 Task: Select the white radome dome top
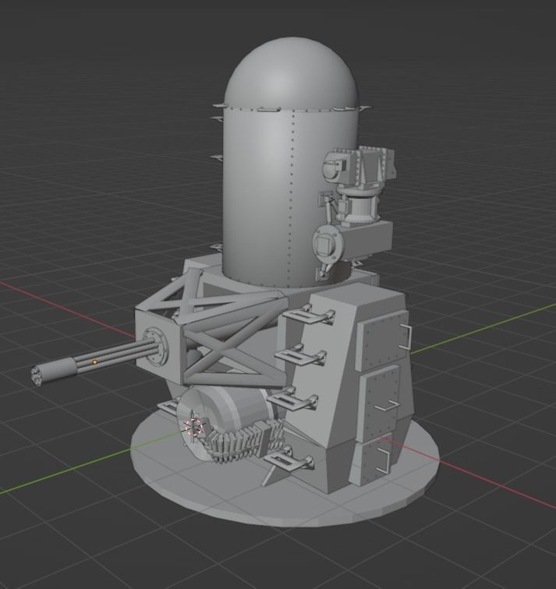pos(292,72)
